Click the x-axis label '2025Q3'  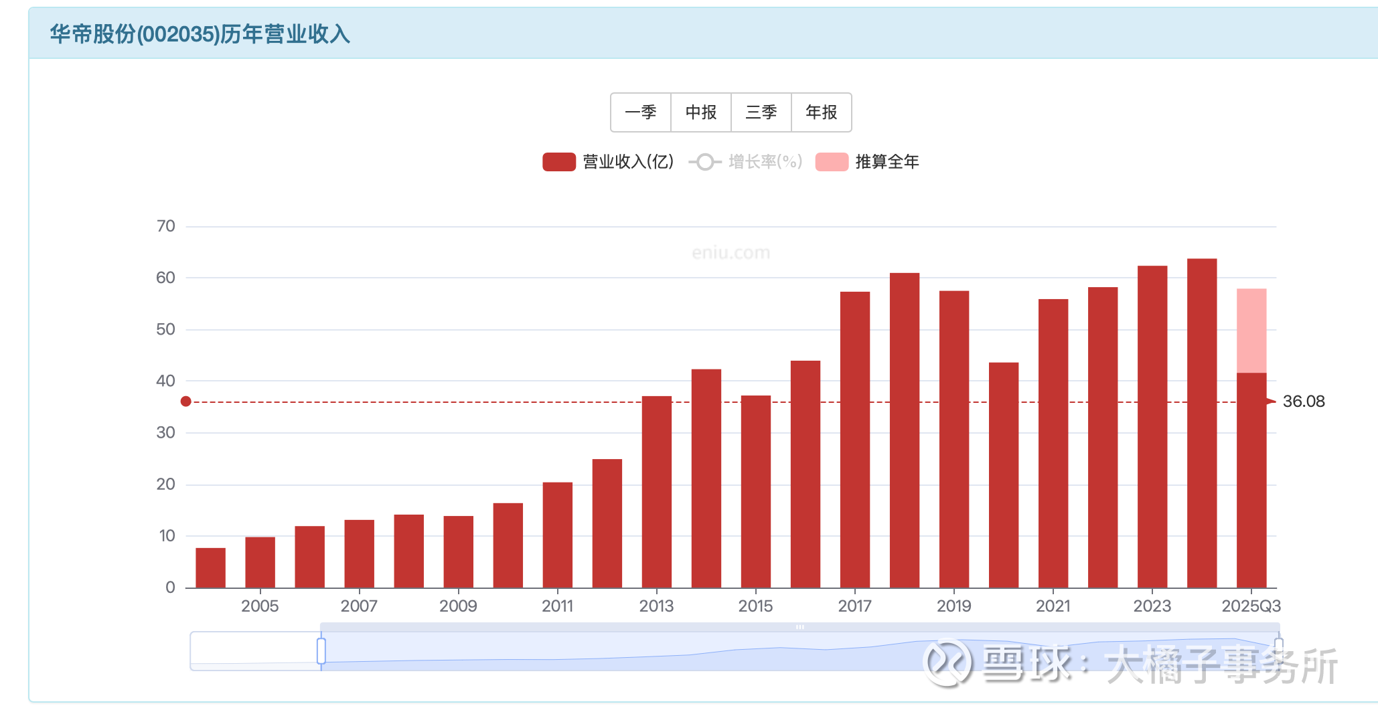click(1251, 606)
